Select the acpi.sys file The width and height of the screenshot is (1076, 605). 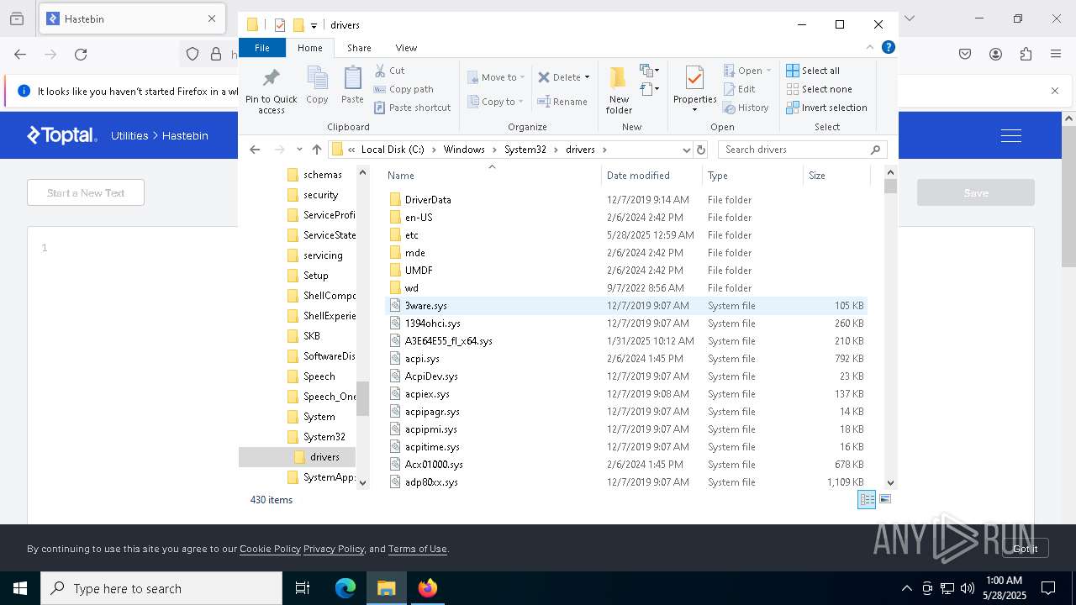pyautogui.click(x=626, y=359)
